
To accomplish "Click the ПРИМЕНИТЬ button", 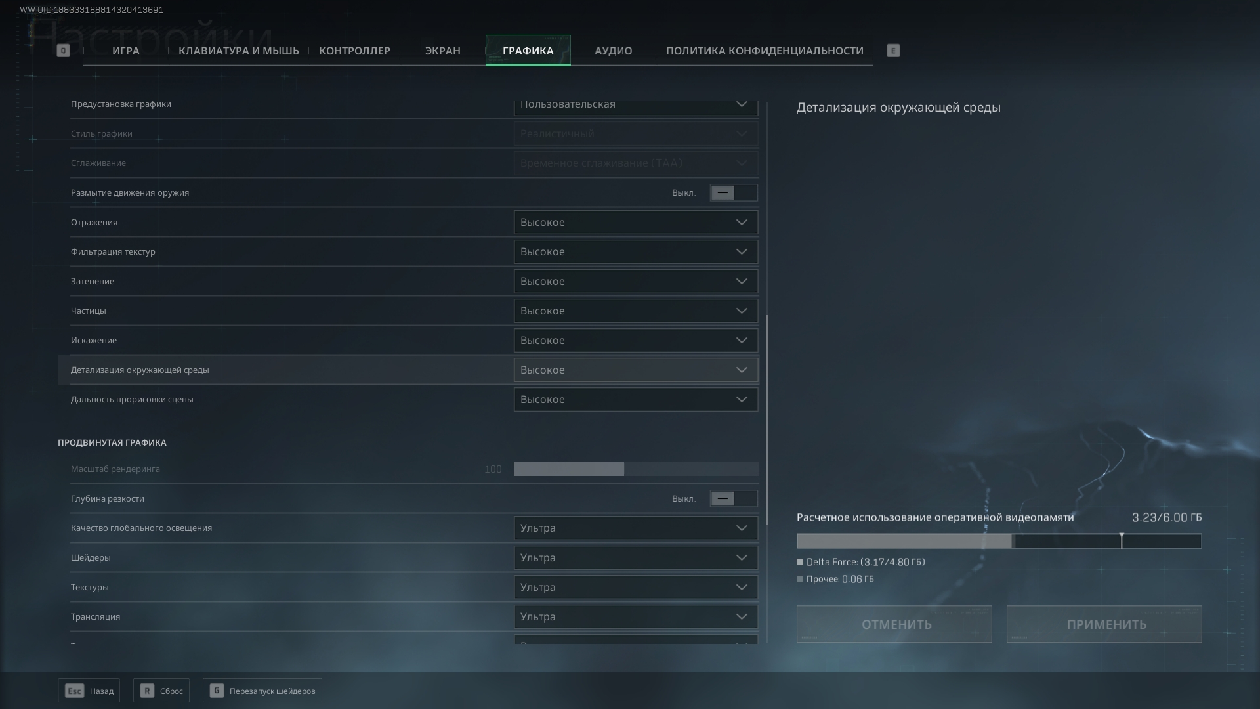I will point(1104,624).
